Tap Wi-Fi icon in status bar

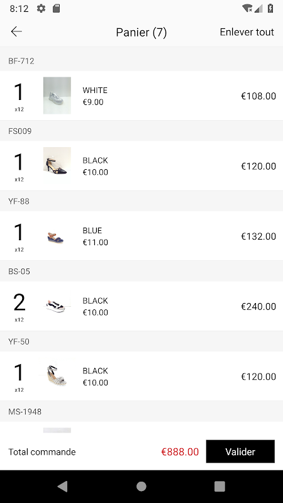coord(247,8)
